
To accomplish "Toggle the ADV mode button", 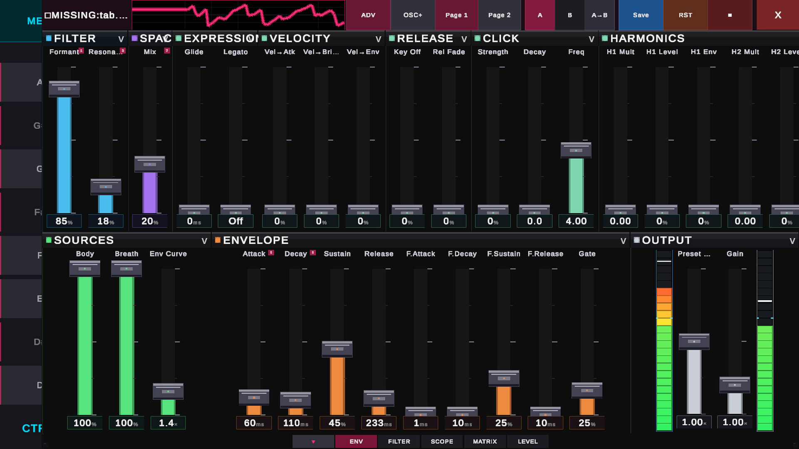I will click(368, 15).
